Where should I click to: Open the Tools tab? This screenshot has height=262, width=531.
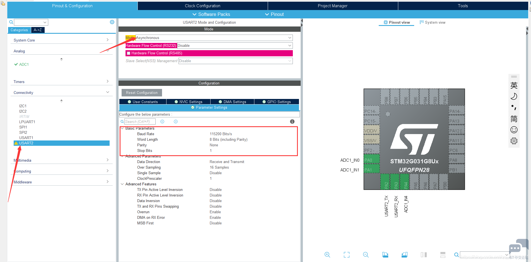463,6
